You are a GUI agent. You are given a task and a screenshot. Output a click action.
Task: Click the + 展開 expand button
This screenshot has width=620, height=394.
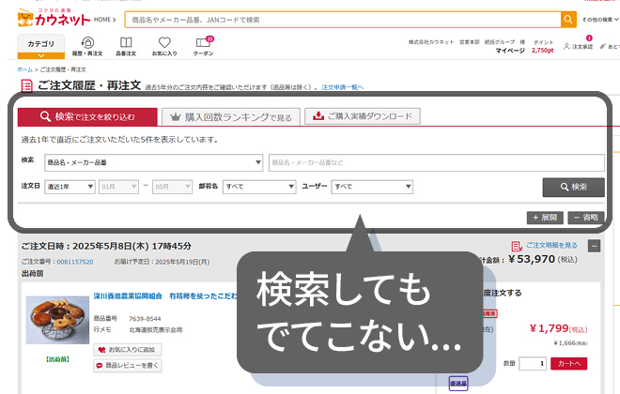tap(546, 218)
